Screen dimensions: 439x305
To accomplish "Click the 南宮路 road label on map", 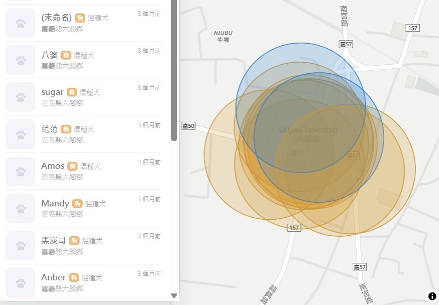I will [344, 16].
